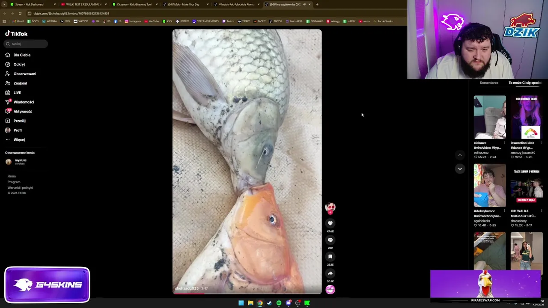Open Profil page
This screenshot has width=548, height=308.
[x=18, y=130]
